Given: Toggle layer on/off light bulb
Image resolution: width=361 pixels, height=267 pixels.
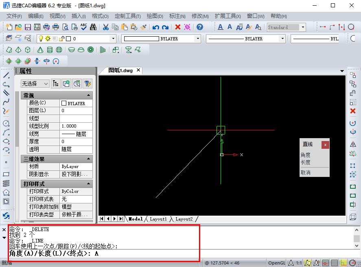Looking at the screenshot, I should click(41, 38).
